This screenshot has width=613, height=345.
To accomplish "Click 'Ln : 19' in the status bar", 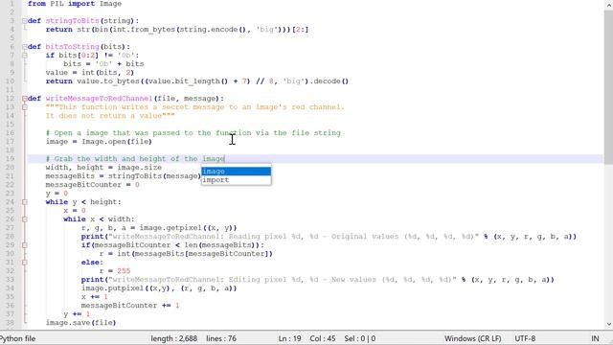I will click(x=289, y=338).
